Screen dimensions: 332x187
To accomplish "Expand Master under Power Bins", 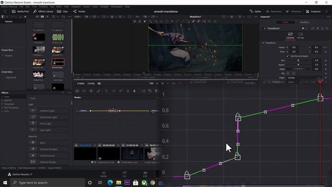I will [3, 56].
